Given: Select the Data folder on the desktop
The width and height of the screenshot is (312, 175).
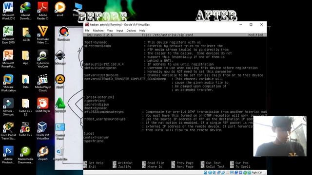Looking at the screenshot, I should [x=26, y=81].
